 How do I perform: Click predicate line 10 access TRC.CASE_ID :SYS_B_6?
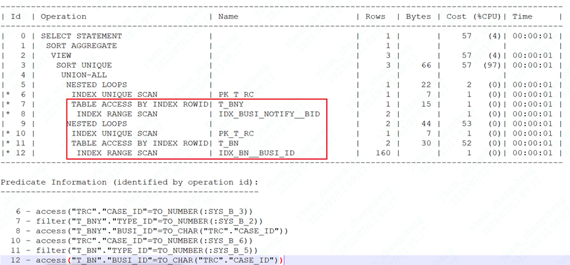[x=132, y=241]
